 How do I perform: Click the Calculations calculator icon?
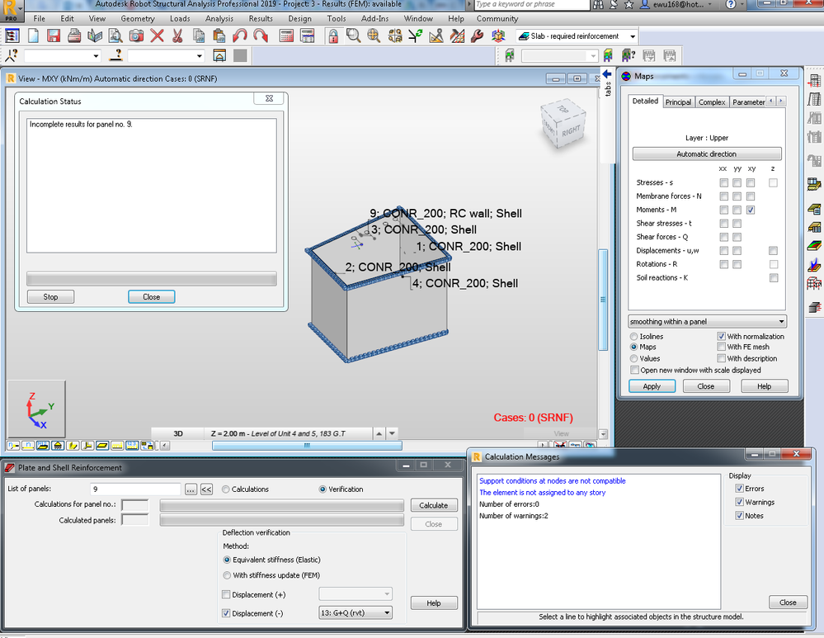pos(286,35)
